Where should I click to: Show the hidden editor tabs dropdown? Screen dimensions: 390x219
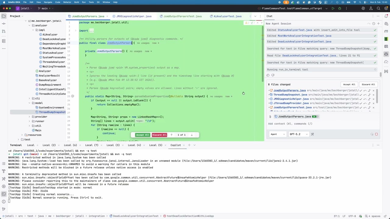(255, 16)
